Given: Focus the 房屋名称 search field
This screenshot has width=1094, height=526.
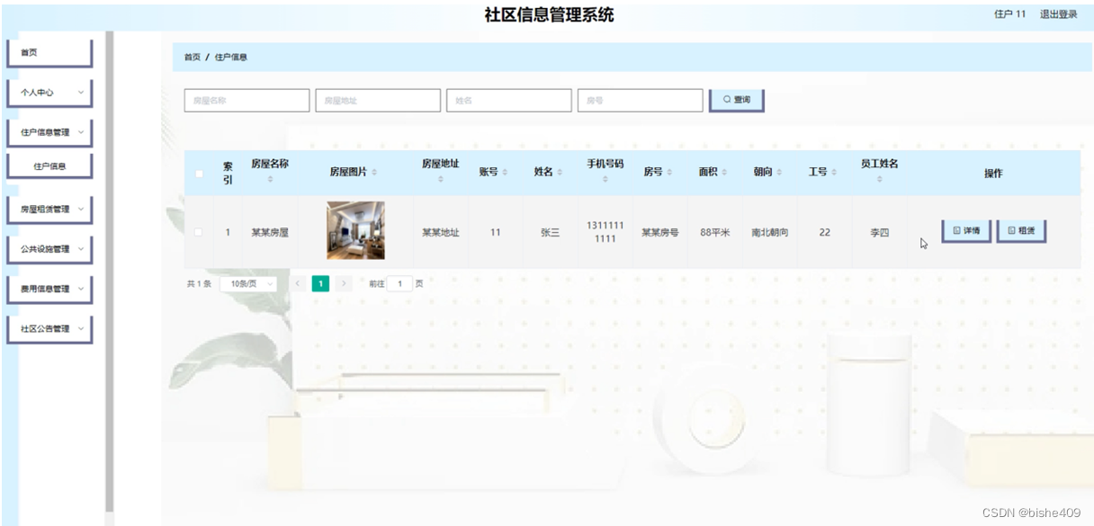Looking at the screenshot, I should coord(247,101).
